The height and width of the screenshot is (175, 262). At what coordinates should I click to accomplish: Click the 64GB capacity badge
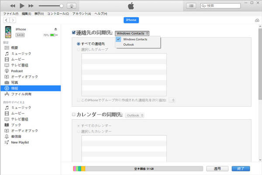20,35
